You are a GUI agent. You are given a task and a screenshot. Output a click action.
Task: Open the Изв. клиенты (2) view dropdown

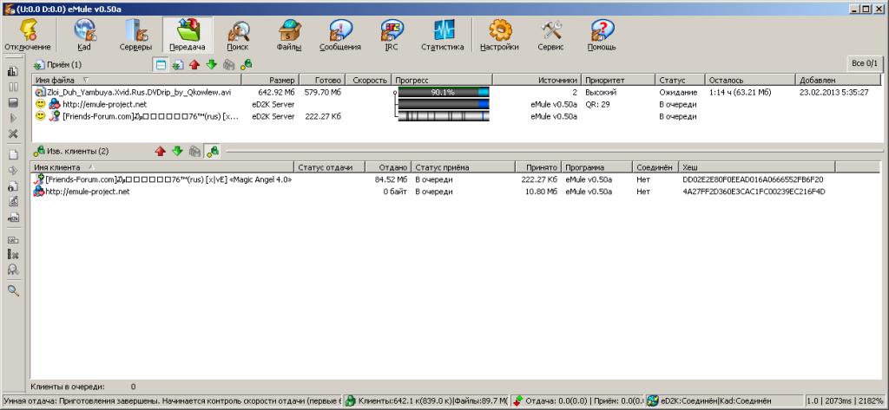[x=71, y=151]
